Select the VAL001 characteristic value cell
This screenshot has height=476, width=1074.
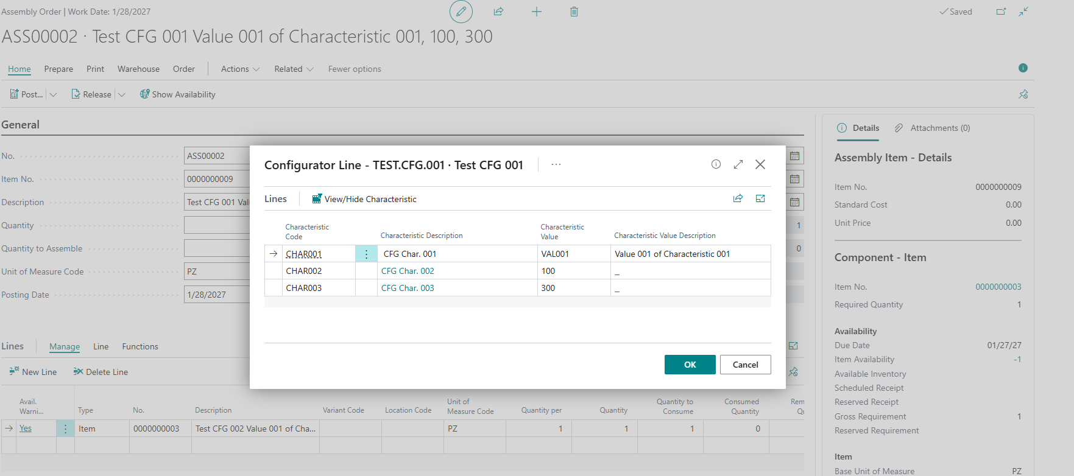573,254
